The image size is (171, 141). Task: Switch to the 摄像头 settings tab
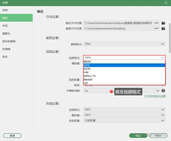[x=16, y=33]
